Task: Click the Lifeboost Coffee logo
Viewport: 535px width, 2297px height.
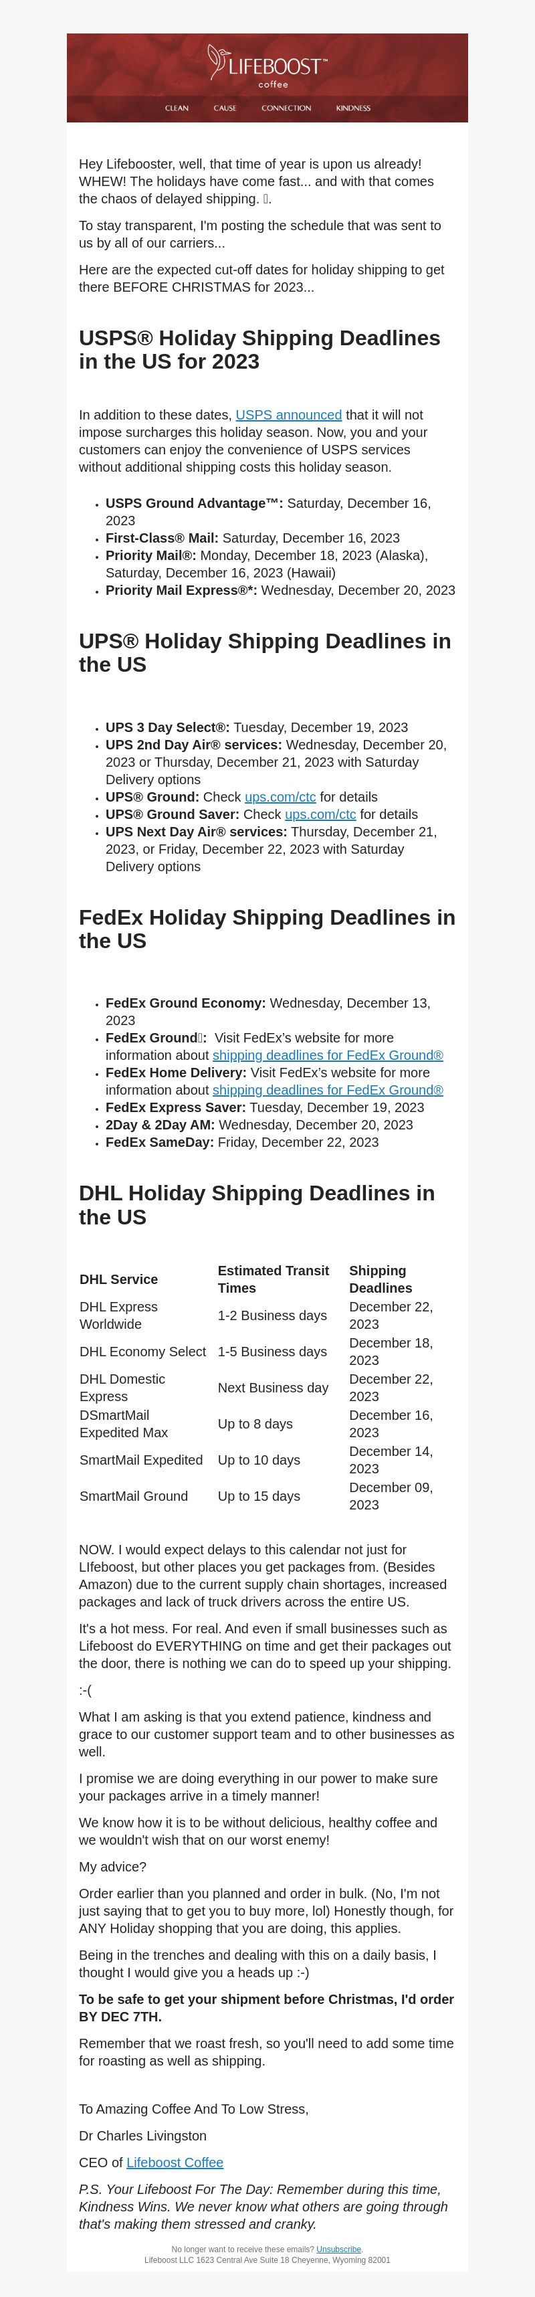Action: pyautogui.click(x=267, y=67)
